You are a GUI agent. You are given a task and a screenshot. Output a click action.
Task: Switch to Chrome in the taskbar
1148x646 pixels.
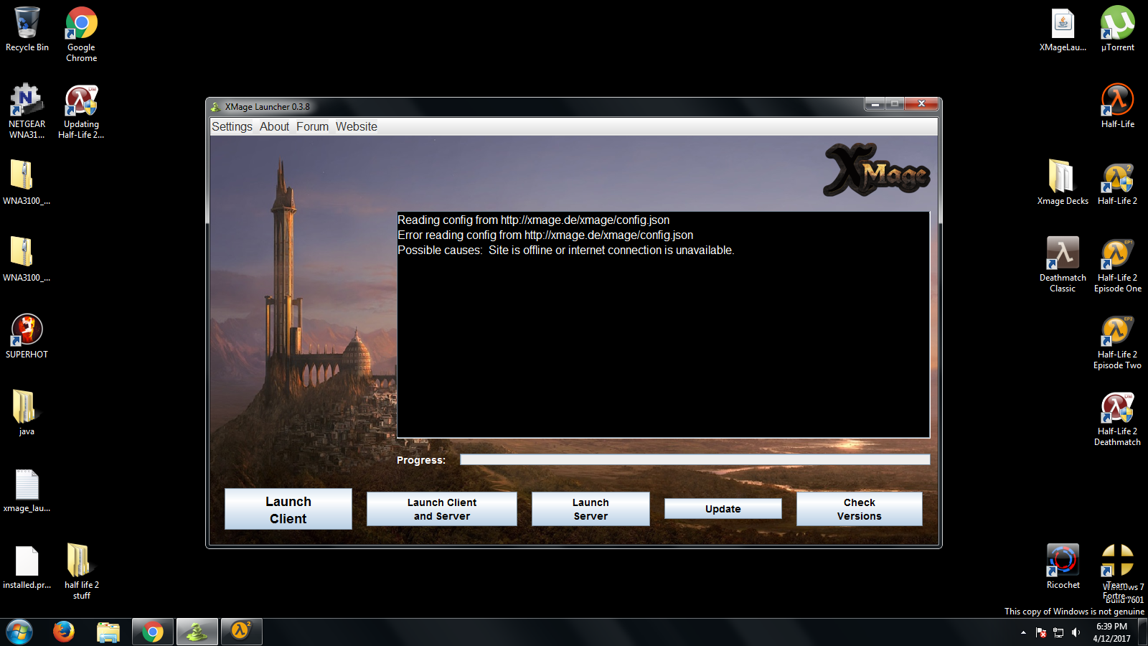click(152, 632)
